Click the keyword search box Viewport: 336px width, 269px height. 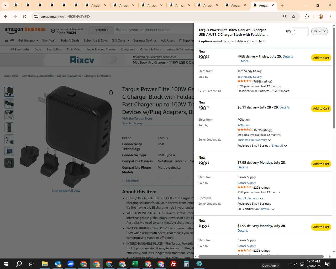(154, 30)
